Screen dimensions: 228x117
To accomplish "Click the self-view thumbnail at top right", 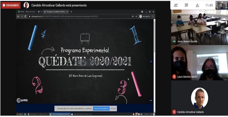I will [222, 5].
